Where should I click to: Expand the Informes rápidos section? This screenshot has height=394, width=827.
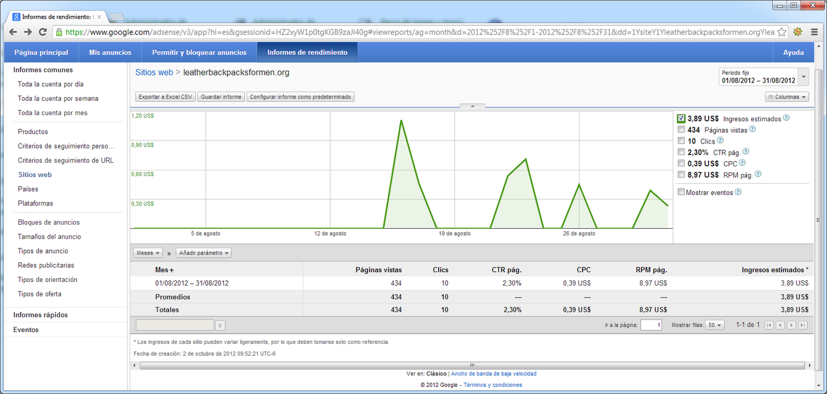click(x=40, y=315)
